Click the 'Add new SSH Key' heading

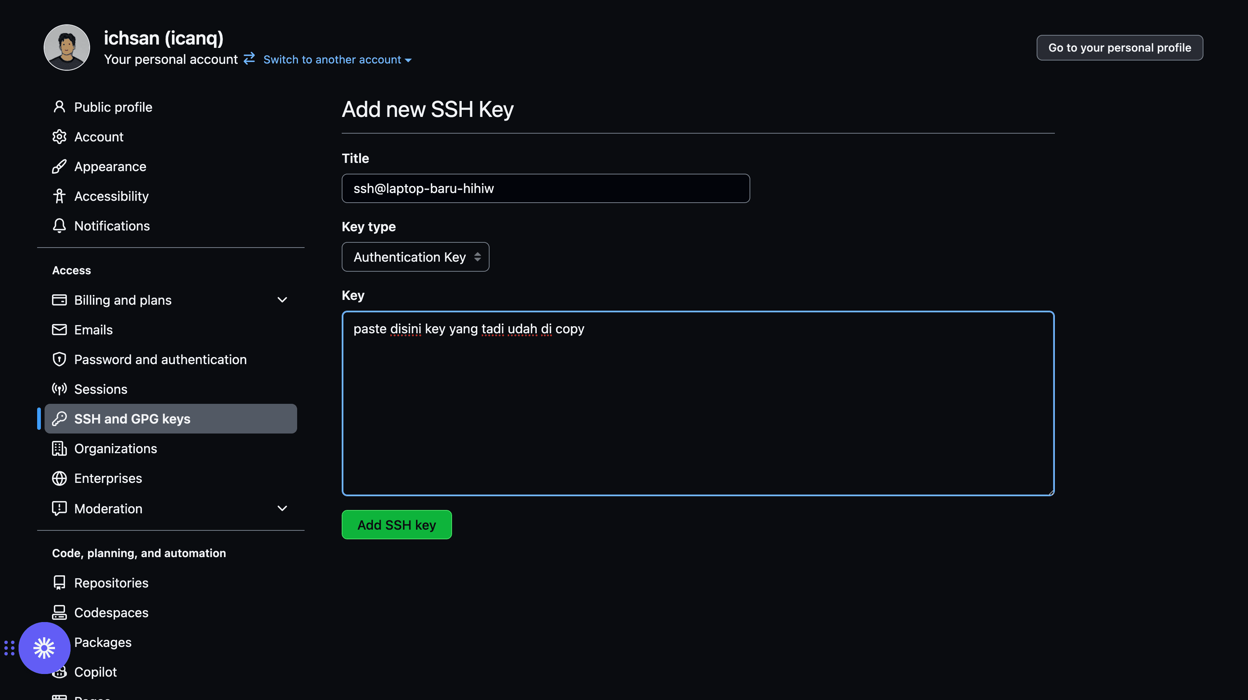click(x=427, y=109)
